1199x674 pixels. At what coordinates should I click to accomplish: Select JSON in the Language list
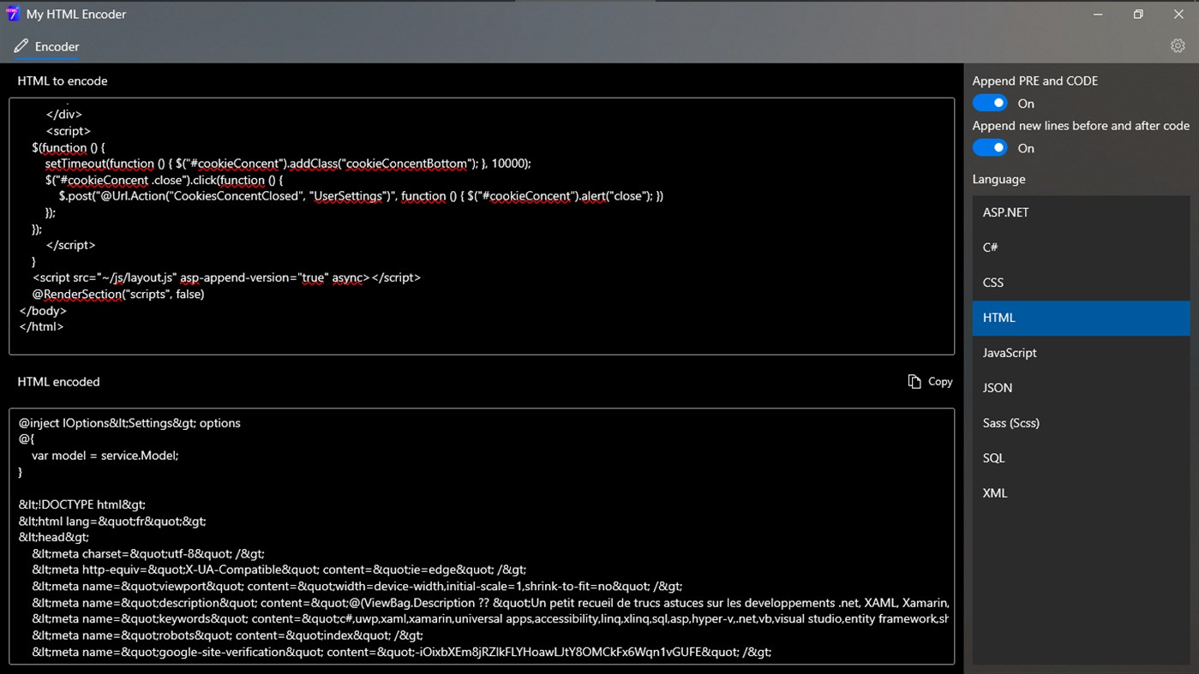pos(1080,387)
